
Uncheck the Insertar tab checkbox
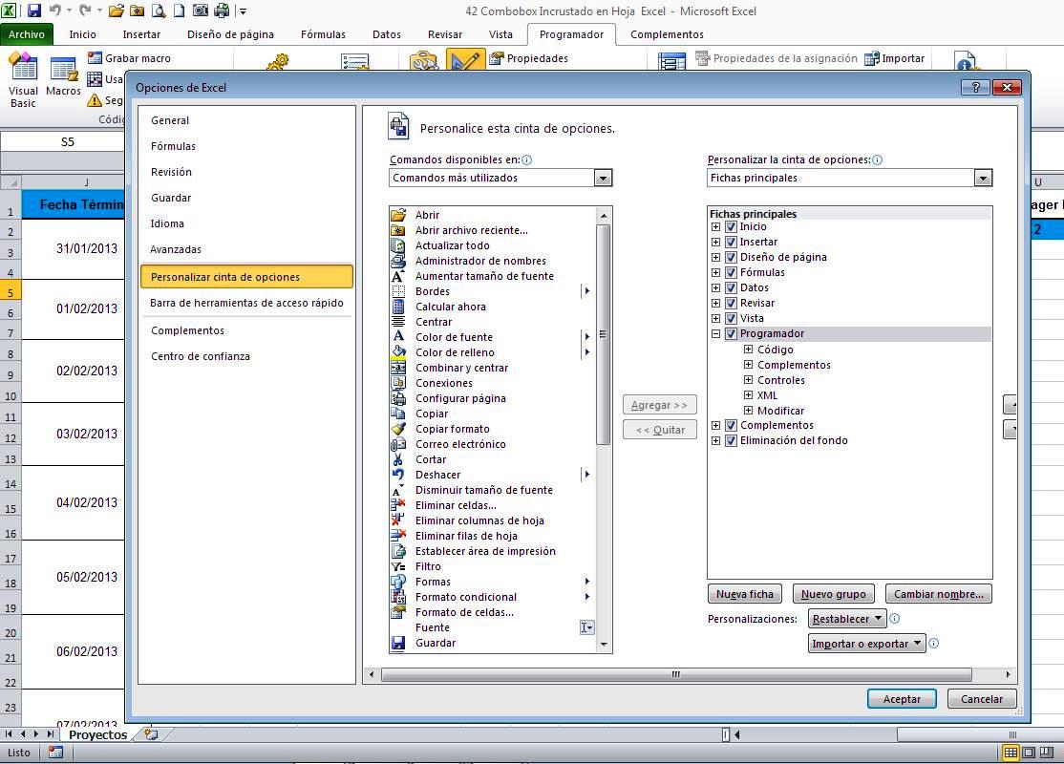coord(731,242)
